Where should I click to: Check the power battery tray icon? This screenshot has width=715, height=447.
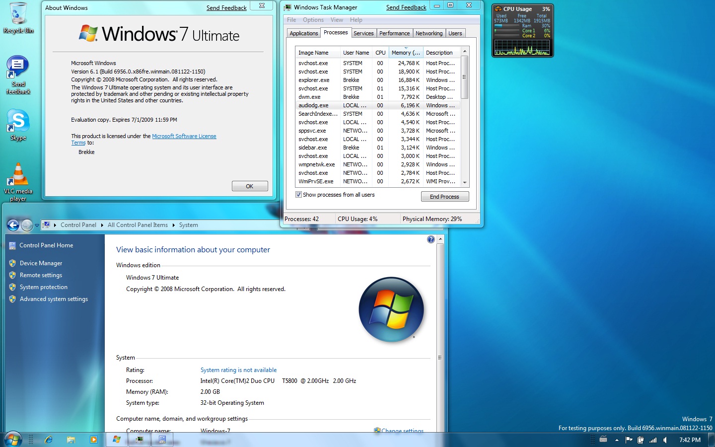click(x=641, y=440)
